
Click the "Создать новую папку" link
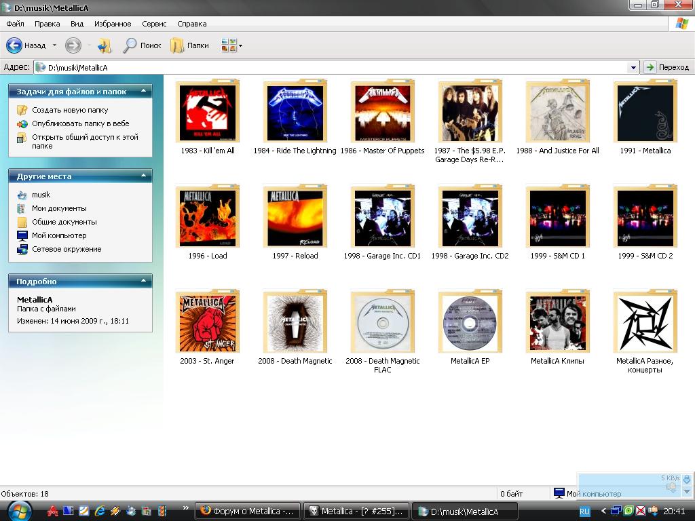70,110
